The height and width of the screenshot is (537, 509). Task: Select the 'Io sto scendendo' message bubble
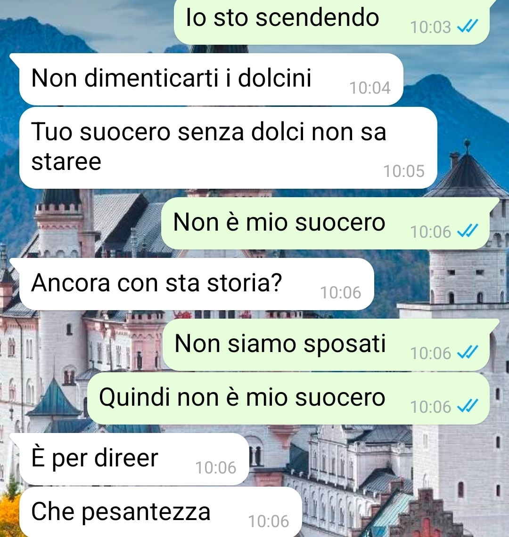click(x=332, y=21)
